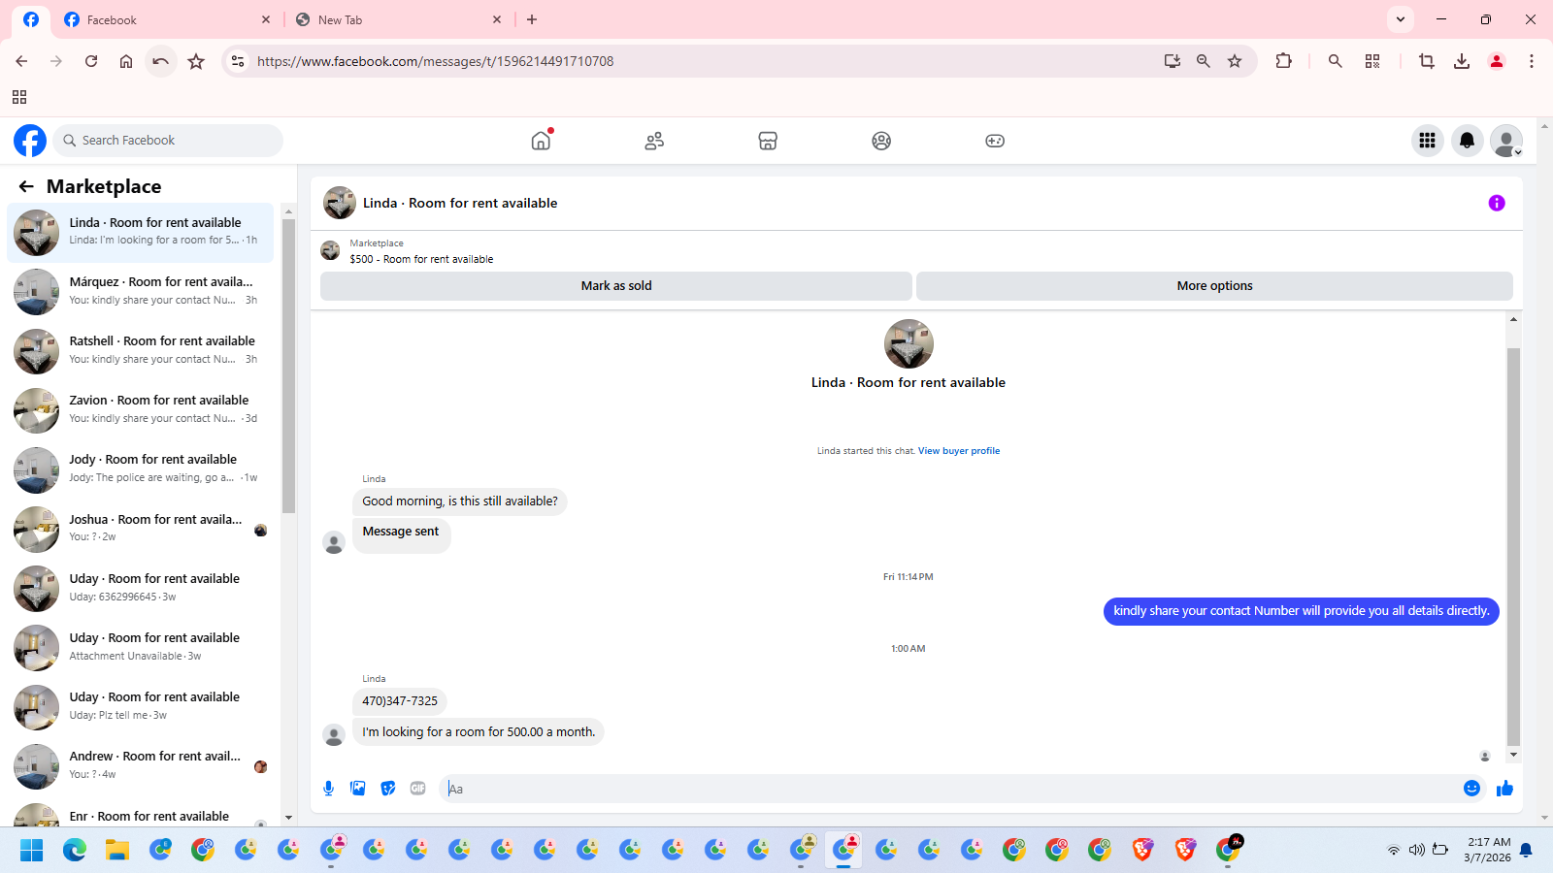Go back from the Marketplace chat list
The width and height of the screenshot is (1553, 873).
[26, 186]
